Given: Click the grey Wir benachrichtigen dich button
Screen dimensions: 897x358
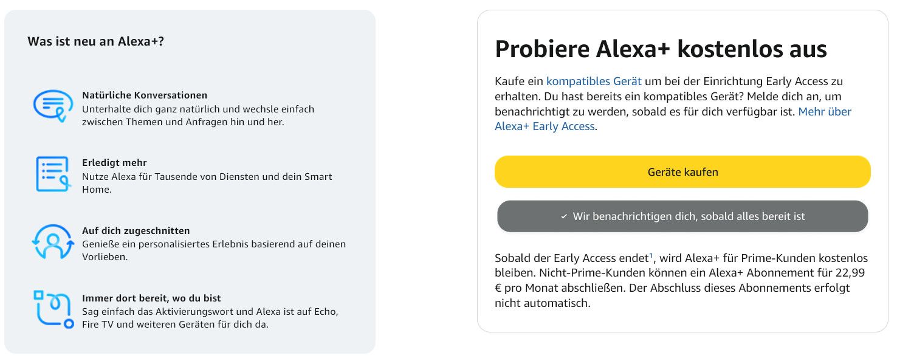Looking at the screenshot, I should coord(682,216).
